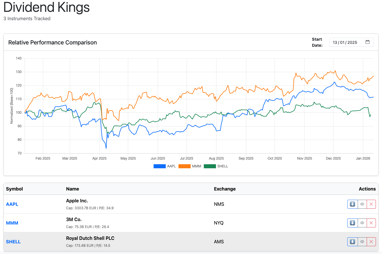The width and height of the screenshot is (382, 254).
Task: Toggle the SHELL series via legend entry
Action: coord(223,166)
